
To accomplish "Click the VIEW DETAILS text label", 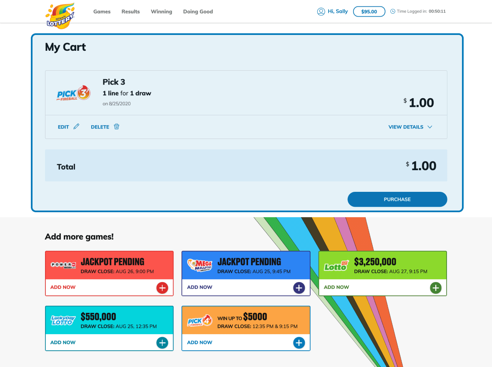I will 406,127.
